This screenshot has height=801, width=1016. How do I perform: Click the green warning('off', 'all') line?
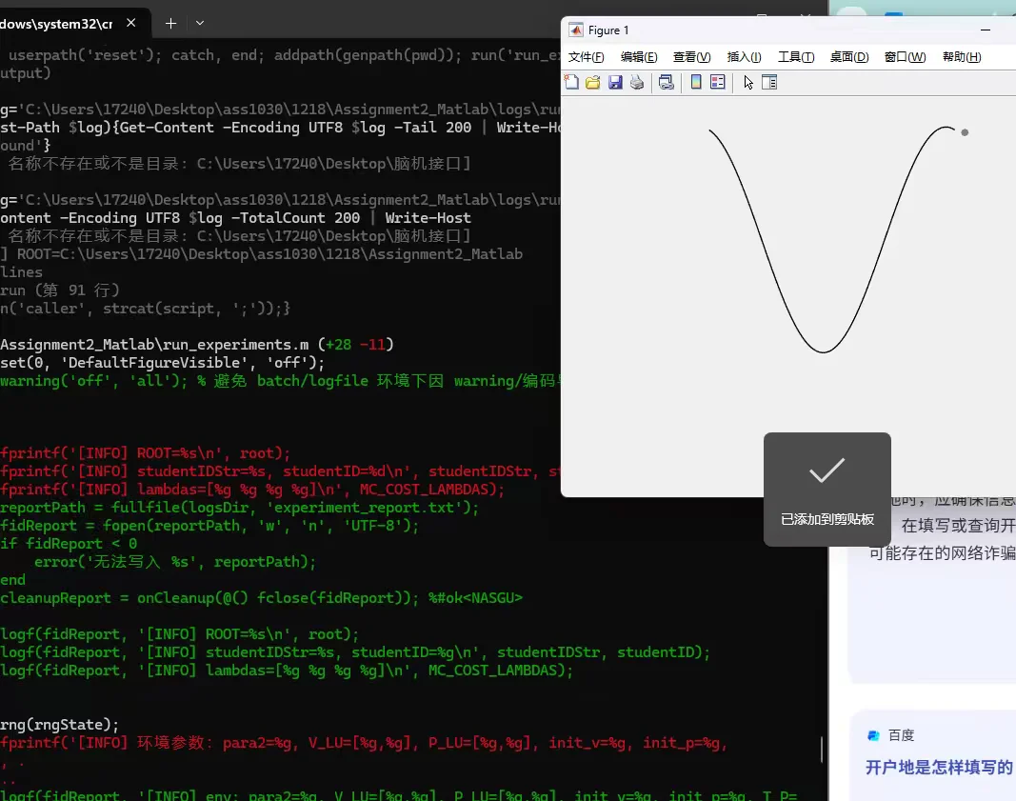[280, 380]
